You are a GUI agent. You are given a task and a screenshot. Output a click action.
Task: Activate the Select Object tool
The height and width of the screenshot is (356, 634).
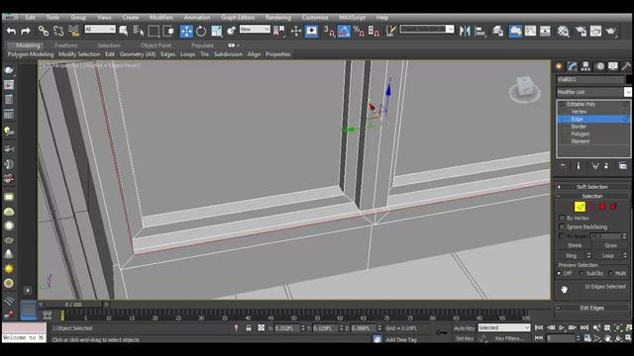pyautogui.click(x=124, y=31)
